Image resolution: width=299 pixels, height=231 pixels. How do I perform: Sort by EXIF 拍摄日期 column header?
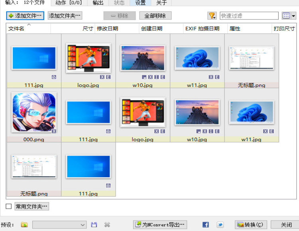(206, 29)
